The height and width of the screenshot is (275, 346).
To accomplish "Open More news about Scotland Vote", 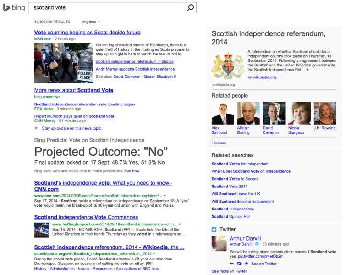I will 74,90.
